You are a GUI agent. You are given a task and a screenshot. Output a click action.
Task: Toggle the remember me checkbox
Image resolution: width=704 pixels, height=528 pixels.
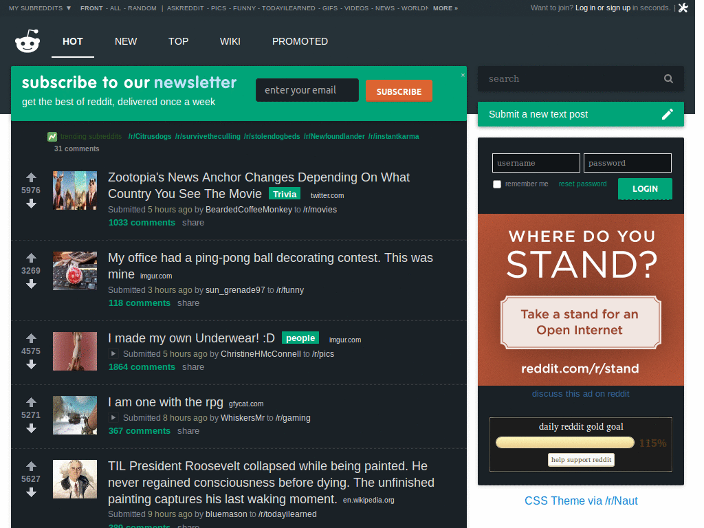[497, 184]
